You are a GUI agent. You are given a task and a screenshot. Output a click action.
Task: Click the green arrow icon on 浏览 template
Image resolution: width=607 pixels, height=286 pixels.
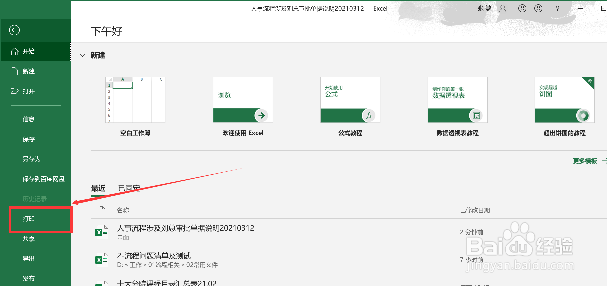262,115
